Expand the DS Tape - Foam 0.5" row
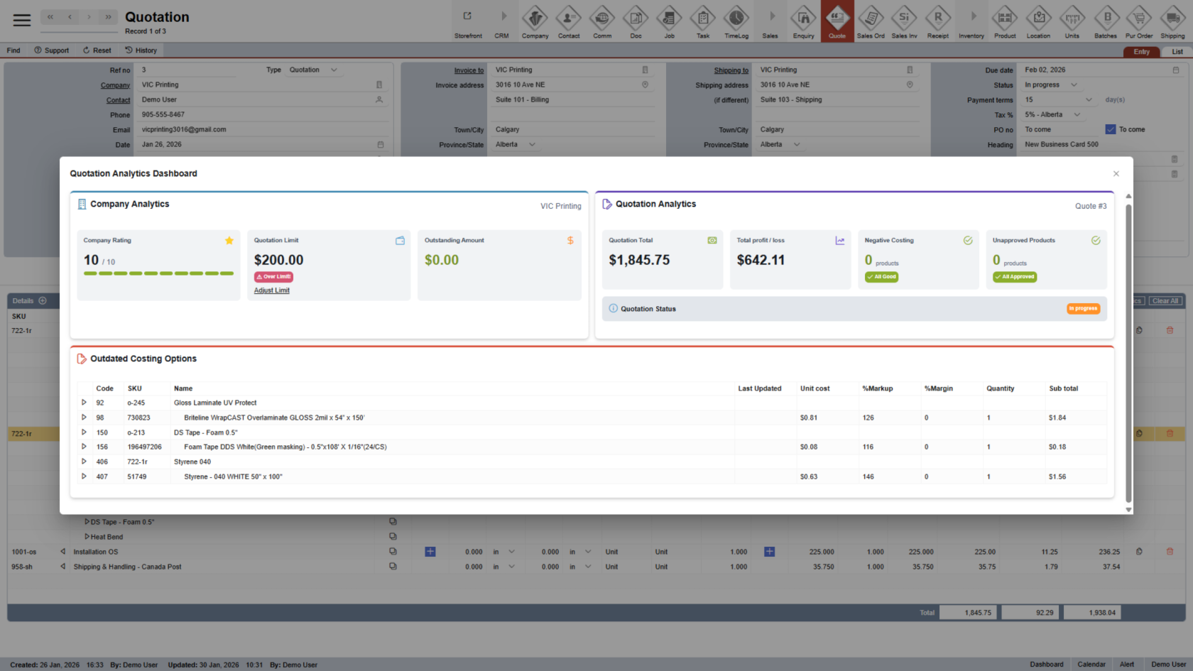 84,432
